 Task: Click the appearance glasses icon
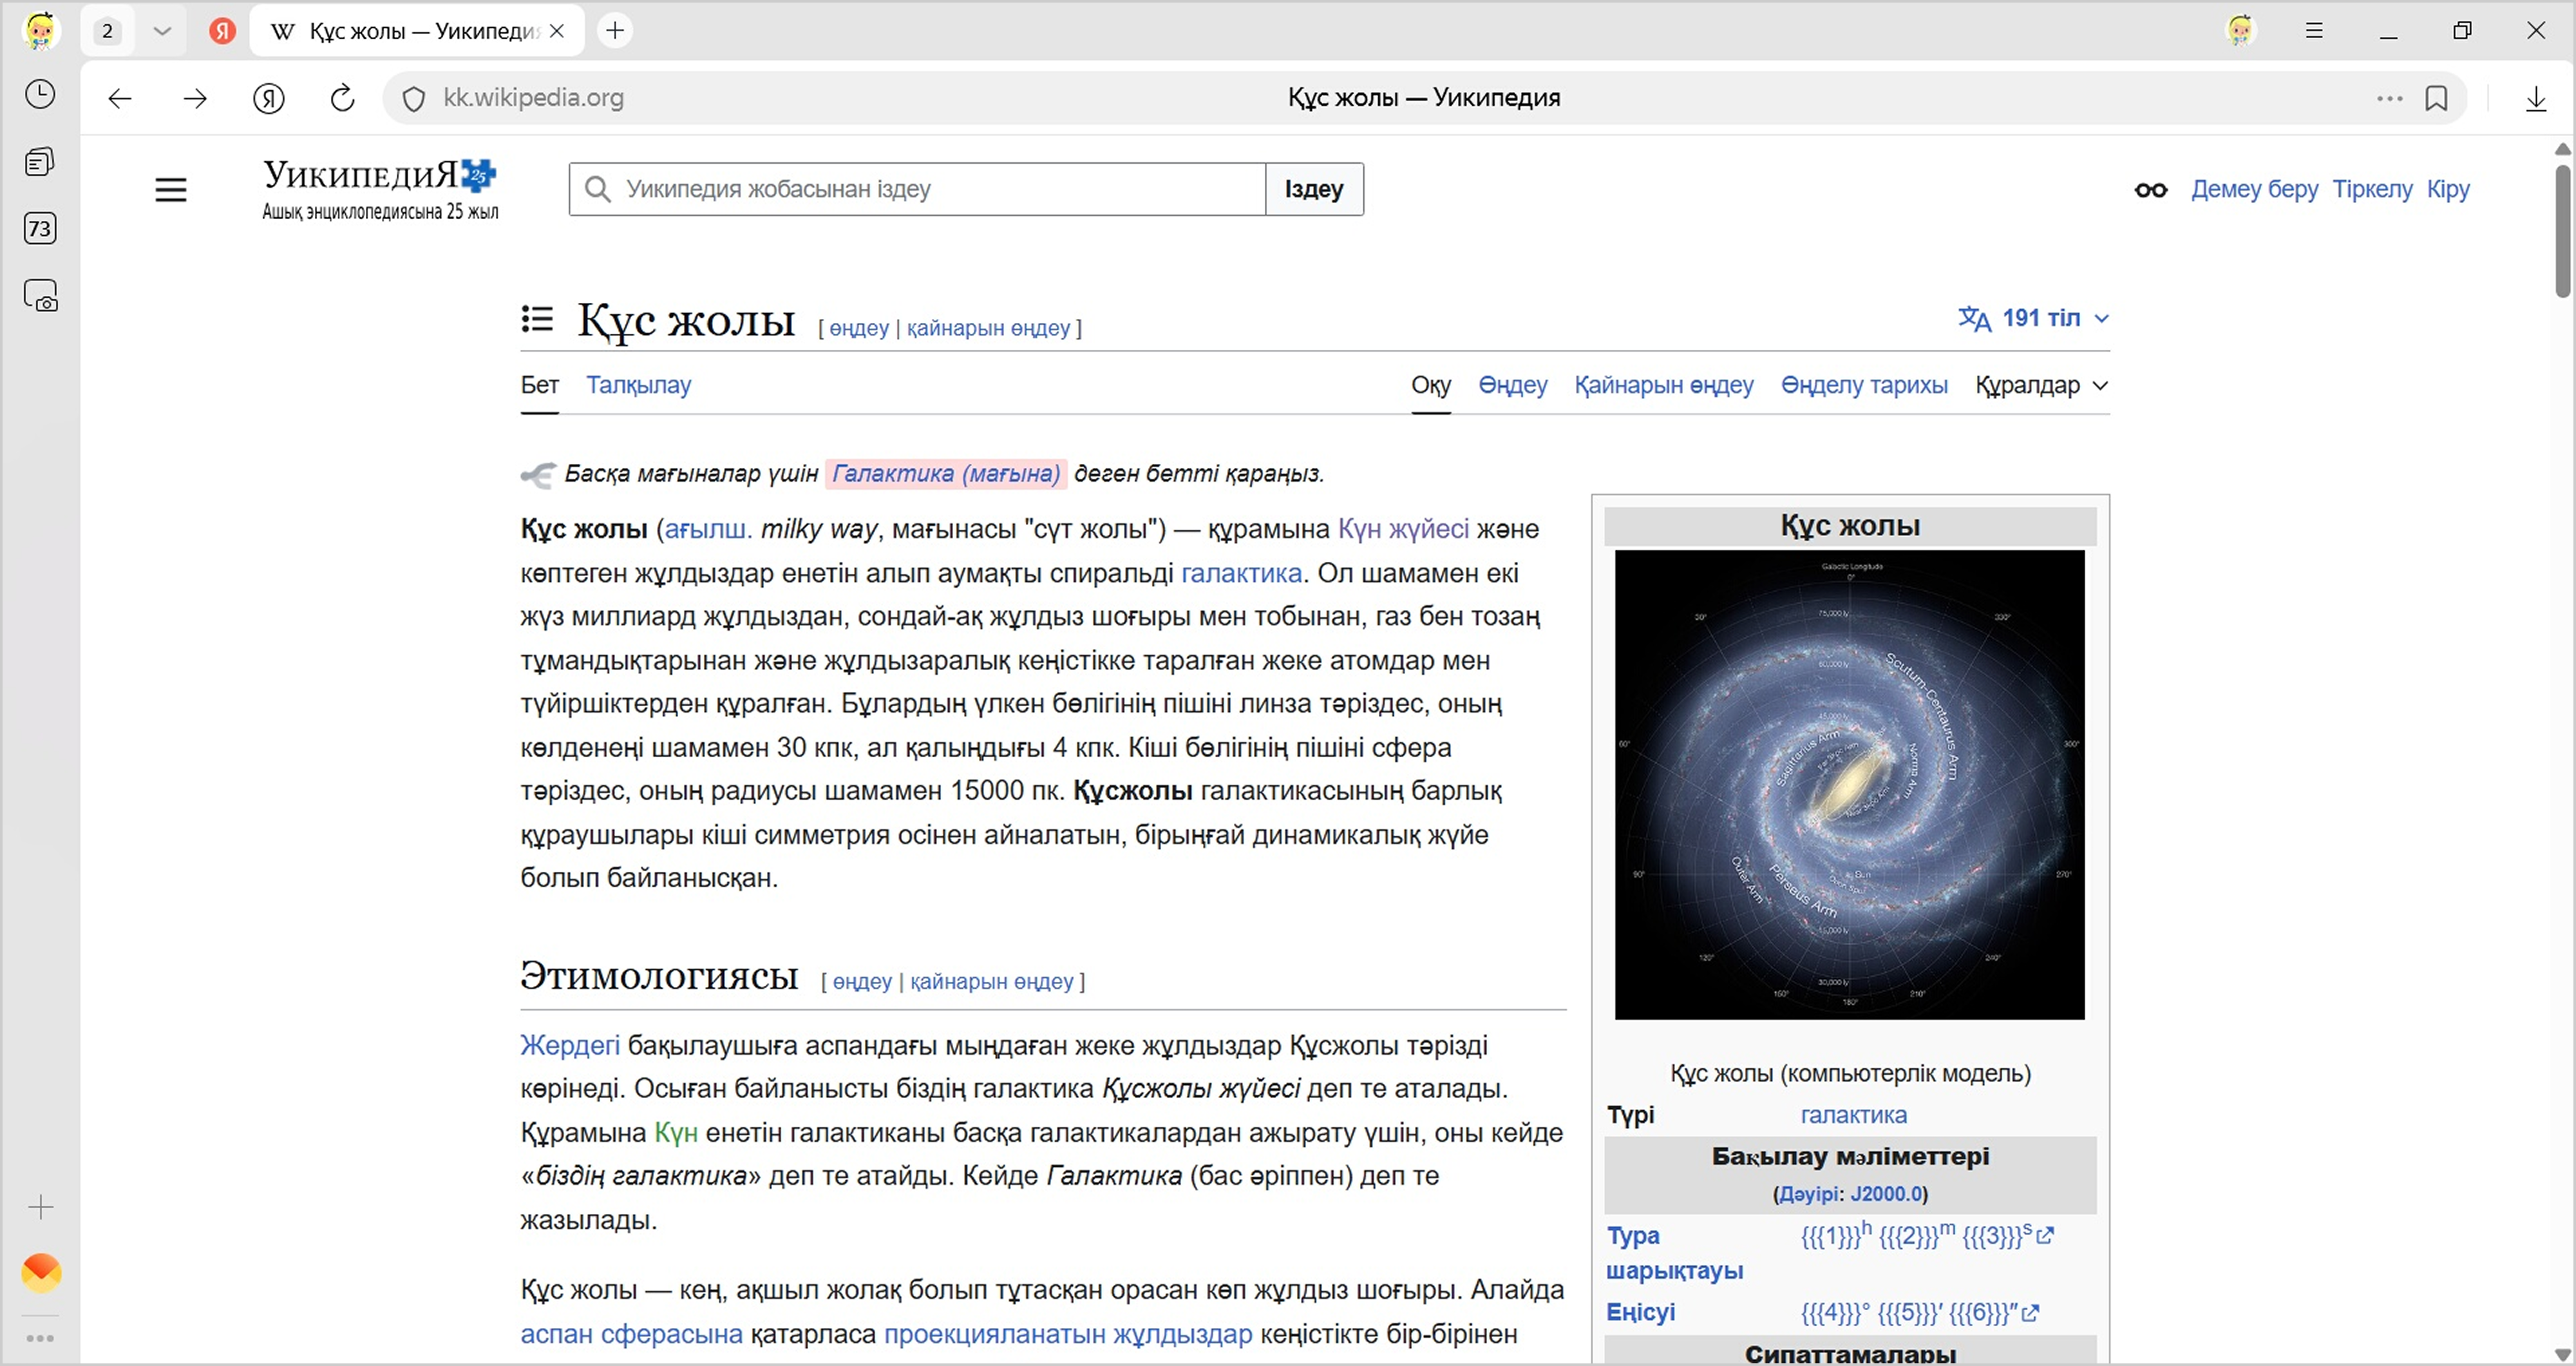[2151, 189]
